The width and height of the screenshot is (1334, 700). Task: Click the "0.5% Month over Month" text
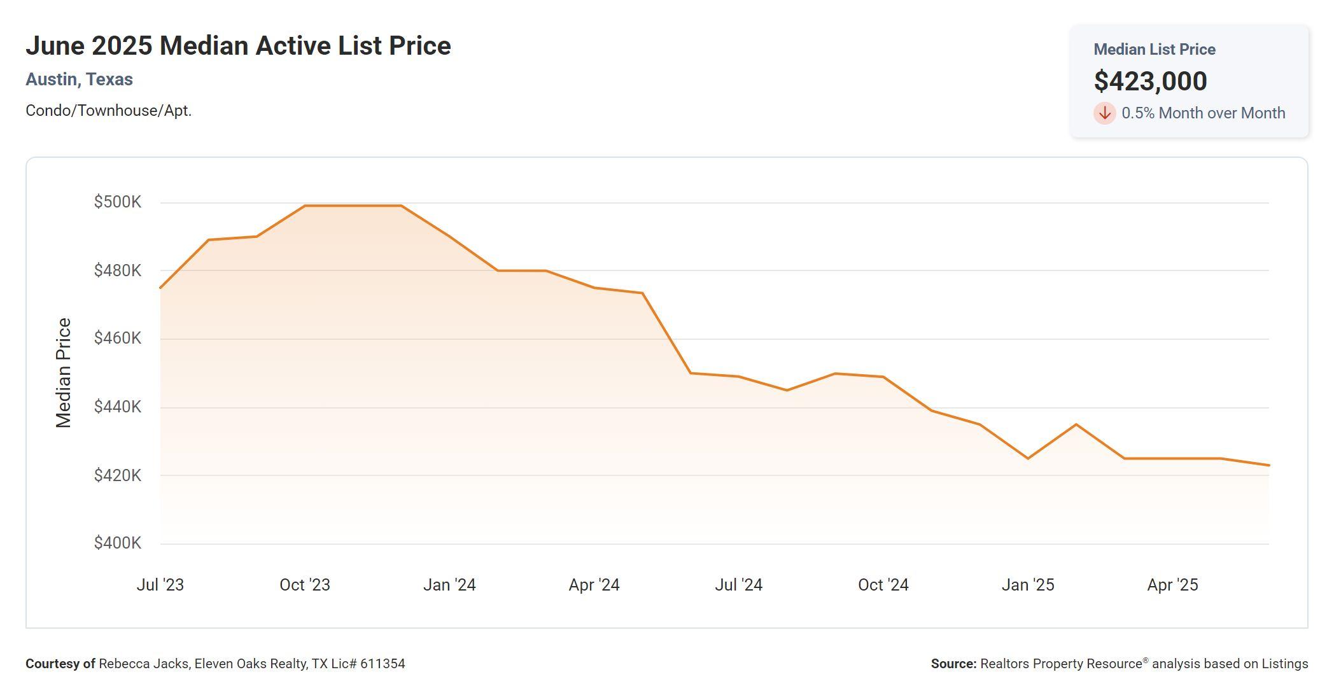click(x=1203, y=113)
